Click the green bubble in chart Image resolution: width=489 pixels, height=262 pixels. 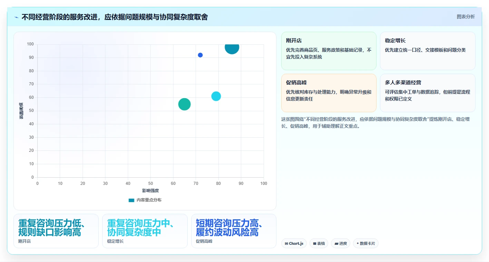click(185, 104)
